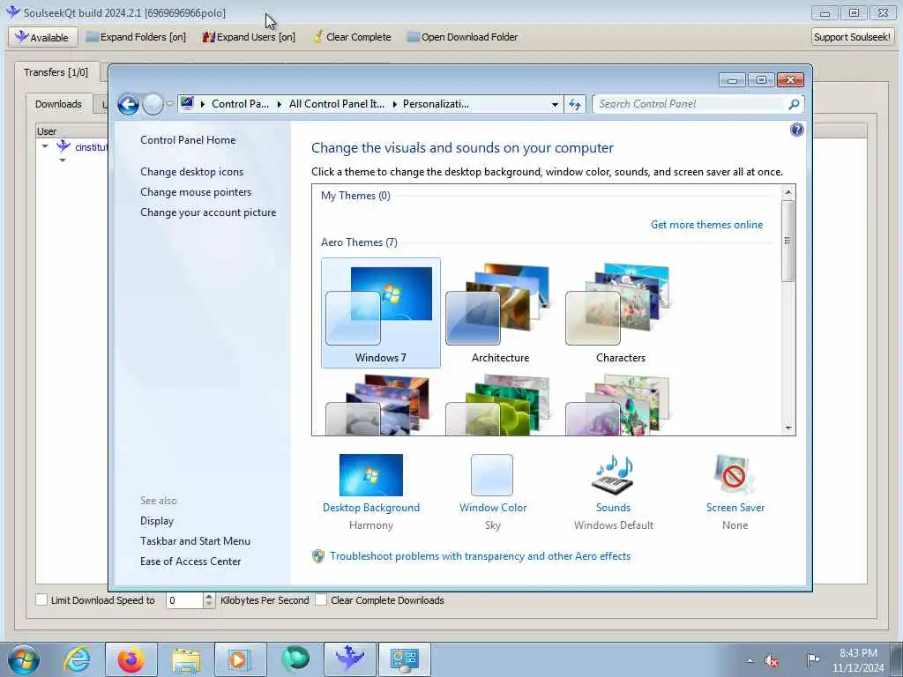Open Sounds settings icon
Viewport: 903px width, 677px height.
click(x=613, y=475)
